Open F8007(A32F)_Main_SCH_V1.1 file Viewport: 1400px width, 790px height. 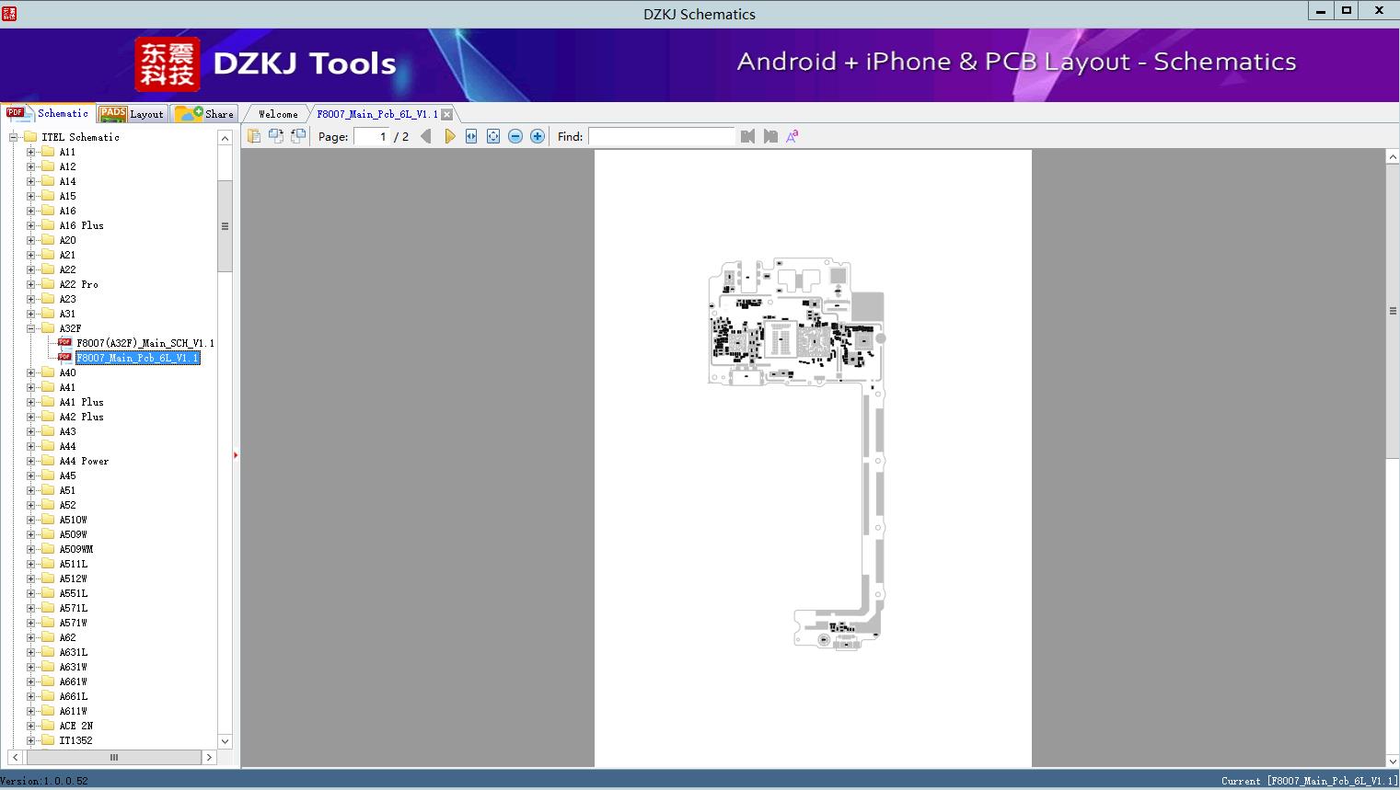pos(145,343)
